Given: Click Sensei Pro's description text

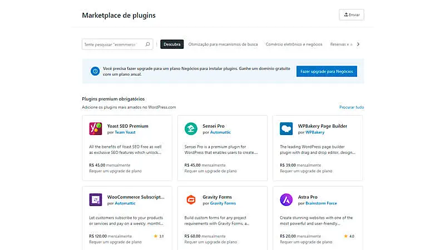Looking at the screenshot, I should pos(221,149).
